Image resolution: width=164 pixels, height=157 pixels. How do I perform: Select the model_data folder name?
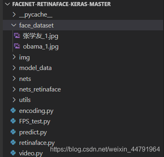(x=36, y=68)
